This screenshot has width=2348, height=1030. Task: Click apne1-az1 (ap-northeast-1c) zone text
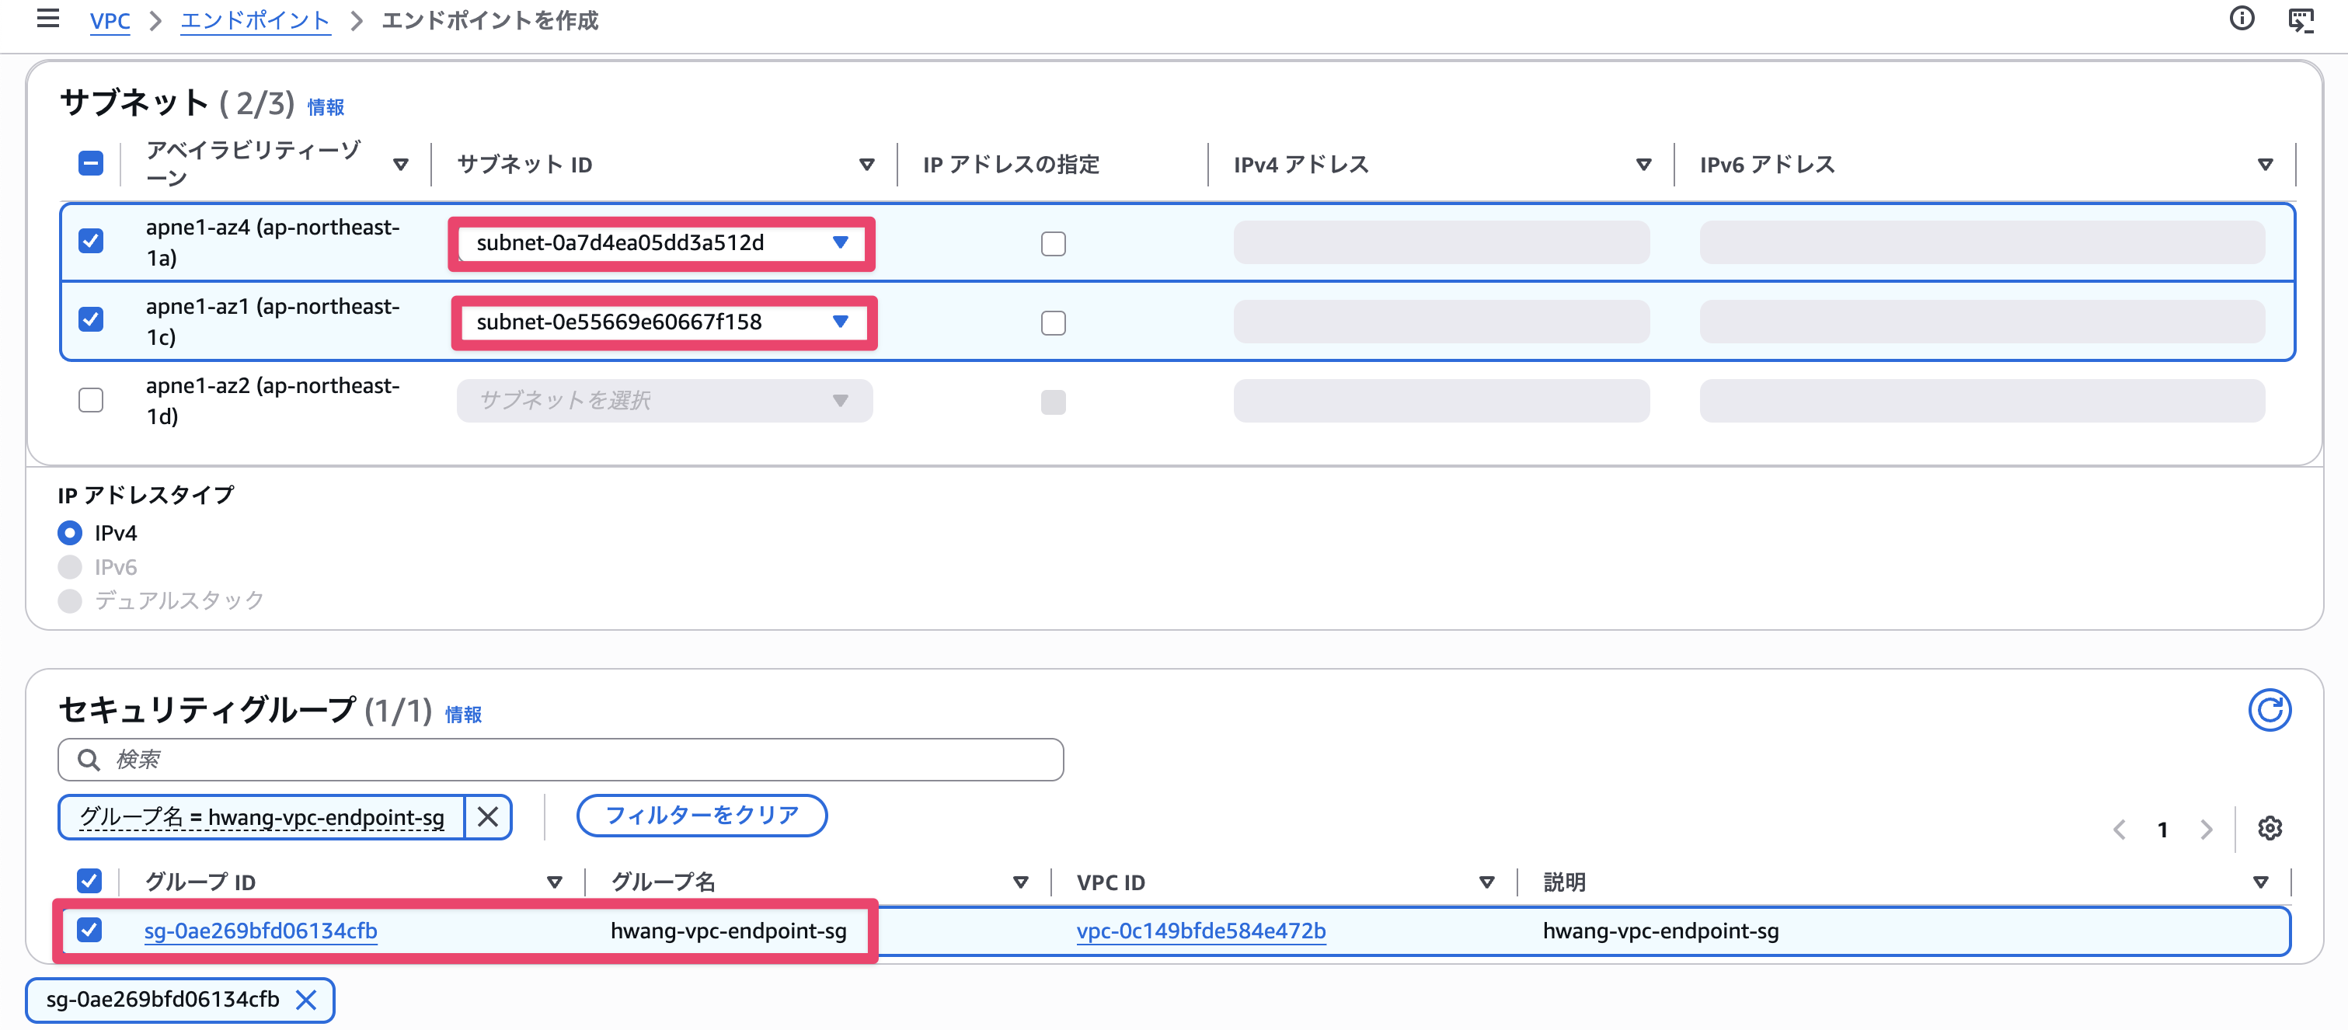[x=273, y=322]
